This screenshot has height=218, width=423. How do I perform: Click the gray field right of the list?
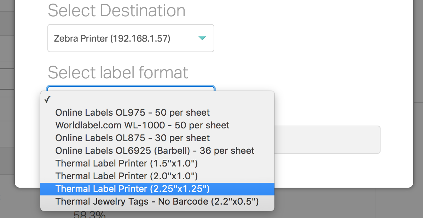327,140
